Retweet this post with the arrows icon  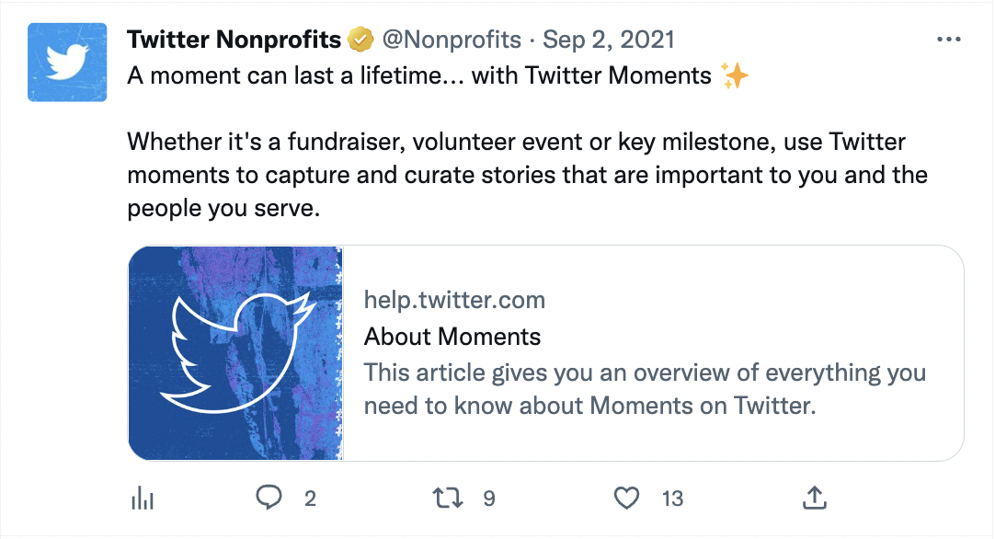[448, 499]
